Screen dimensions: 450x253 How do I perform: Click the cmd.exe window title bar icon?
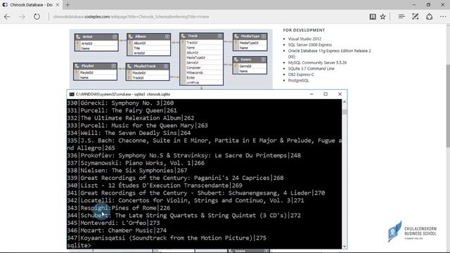click(72, 94)
